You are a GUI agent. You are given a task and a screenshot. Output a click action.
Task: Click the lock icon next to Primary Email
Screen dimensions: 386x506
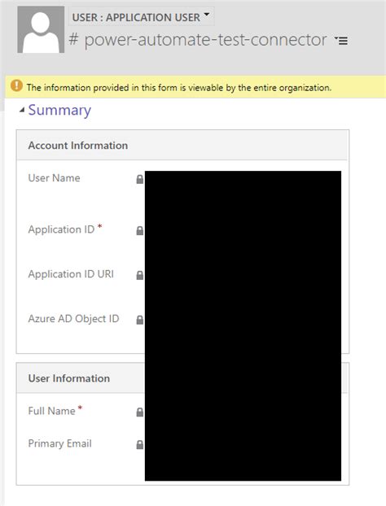pos(140,444)
